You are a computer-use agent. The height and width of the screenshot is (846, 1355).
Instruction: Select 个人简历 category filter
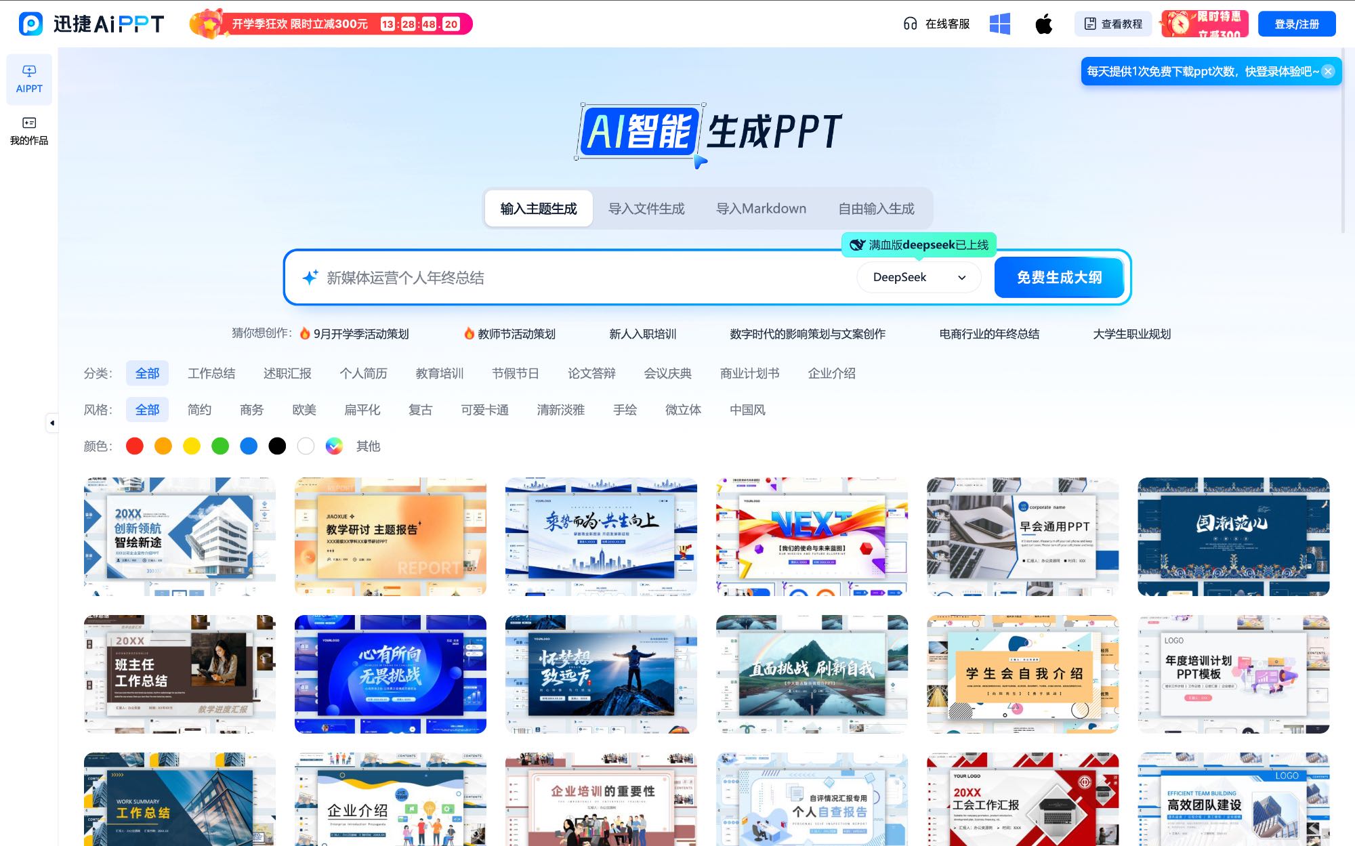point(363,373)
